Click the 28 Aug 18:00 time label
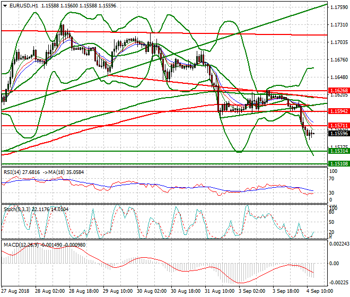Image resolution: width=350 pixels, height=297 pixels. [x=84, y=291]
